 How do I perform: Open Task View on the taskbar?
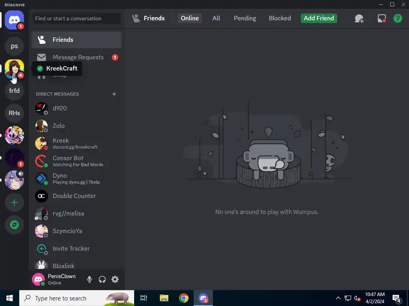(144, 298)
